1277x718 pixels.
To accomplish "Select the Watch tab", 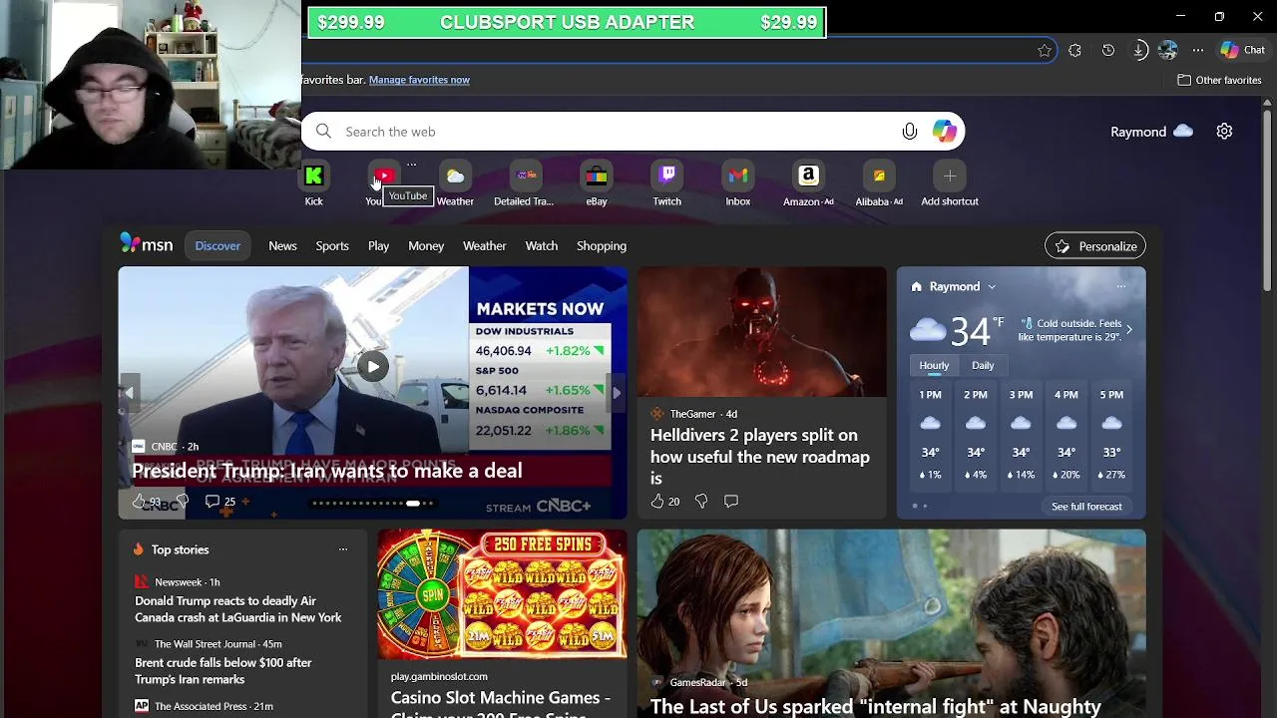I will 542,245.
